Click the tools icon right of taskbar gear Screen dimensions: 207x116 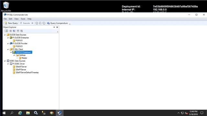coord(44,113)
